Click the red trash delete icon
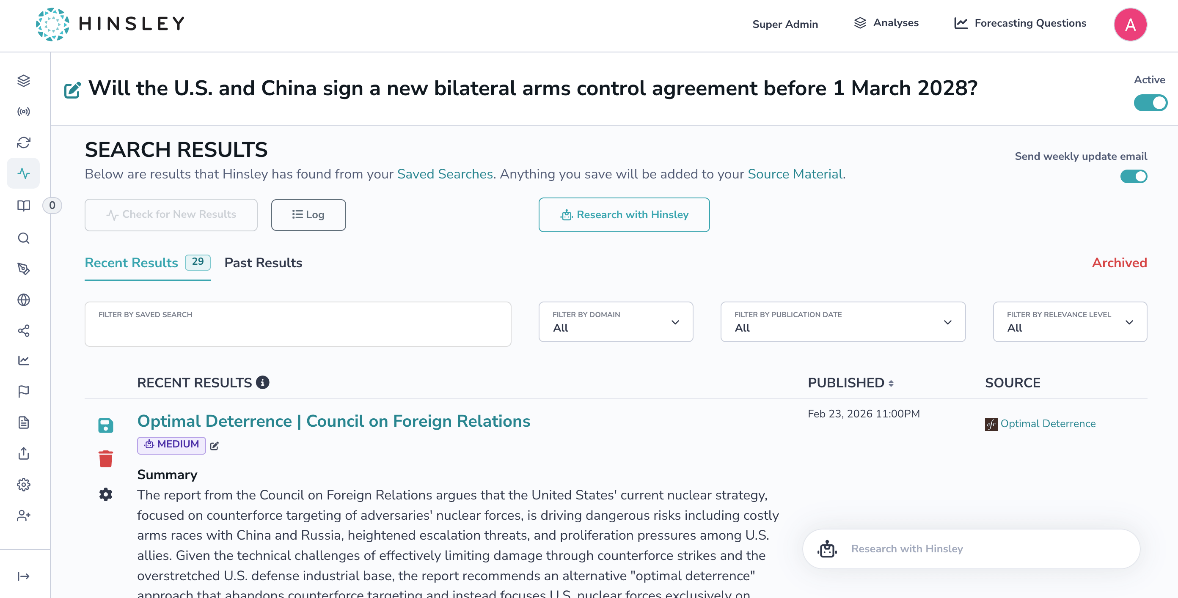Viewport: 1178px width, 598px height. pos(106,458)
